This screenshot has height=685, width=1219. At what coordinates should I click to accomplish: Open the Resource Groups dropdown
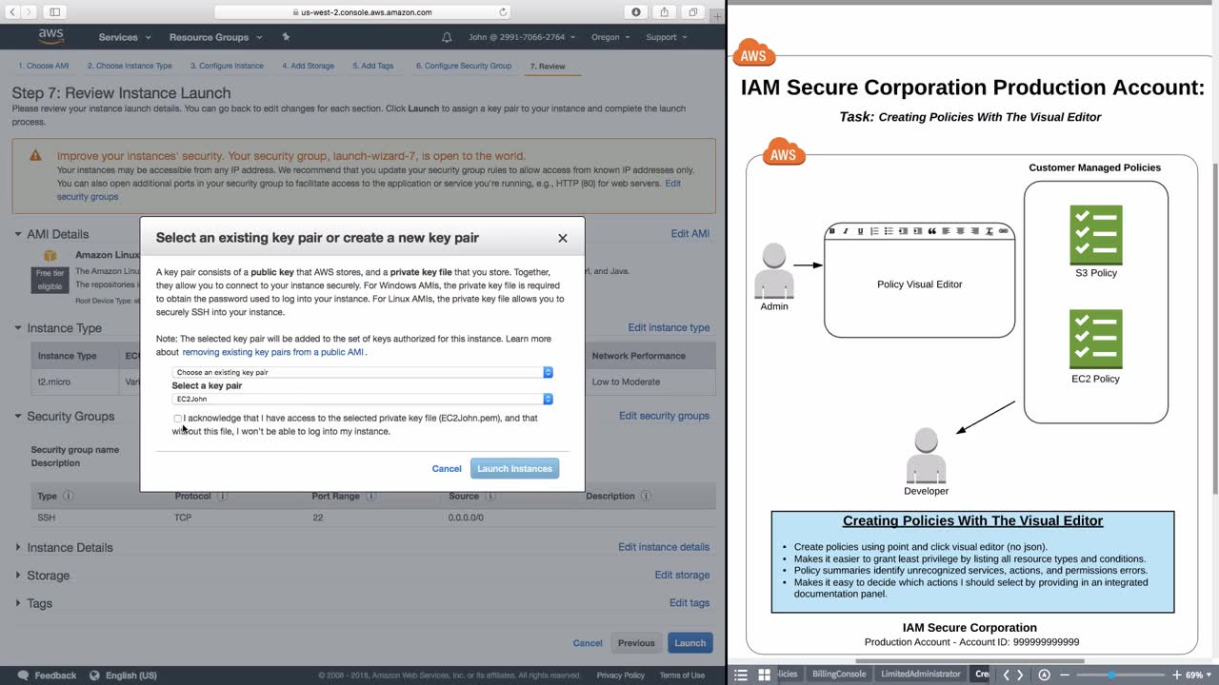coord(215,37)
